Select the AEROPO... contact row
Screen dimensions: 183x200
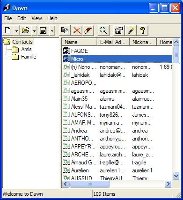pos(117,83)
